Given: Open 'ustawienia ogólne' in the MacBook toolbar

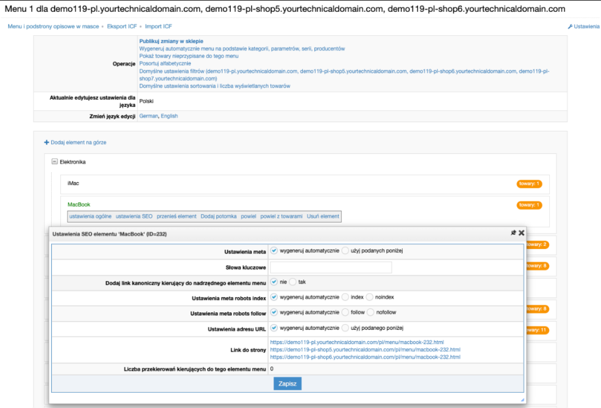Looking at the screenshot, I should (90, 217).
